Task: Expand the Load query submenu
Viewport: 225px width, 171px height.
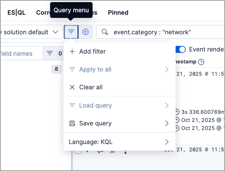Action: tap(119, 105)
